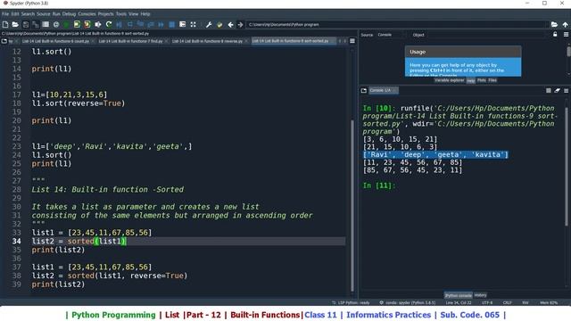Click the Line 34 Col position status
The image size is (571, 321).
pyautogui.click(x=458, y=303)
